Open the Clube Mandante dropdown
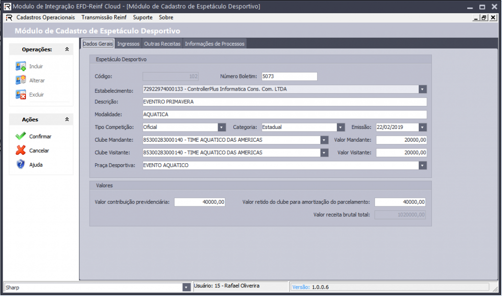The height and width of the screenshot is (296, 502). click(x=325, y=140)
